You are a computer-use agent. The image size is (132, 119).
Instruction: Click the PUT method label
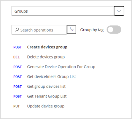17,106
